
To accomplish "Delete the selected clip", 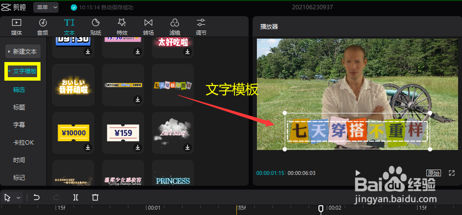I will tap(95, 197).
